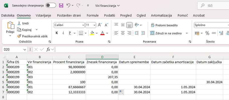The image size is (229, 100).
Task: Open Quick Access Toolbar customization menu
Action: pyautogui.click(x=88, y=6)
